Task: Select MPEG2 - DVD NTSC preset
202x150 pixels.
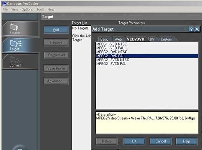Action: 147,52
